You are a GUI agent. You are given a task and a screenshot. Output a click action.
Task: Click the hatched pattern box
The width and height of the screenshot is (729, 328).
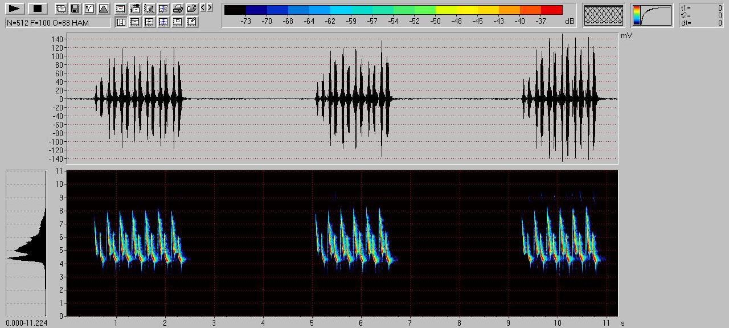605,15
